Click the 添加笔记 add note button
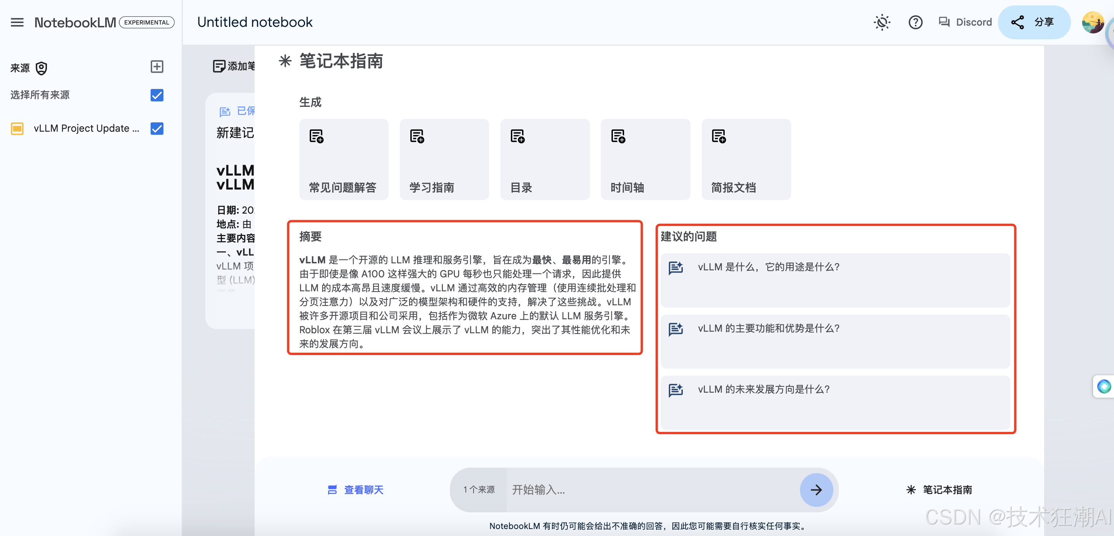 (x=234, y=66)
